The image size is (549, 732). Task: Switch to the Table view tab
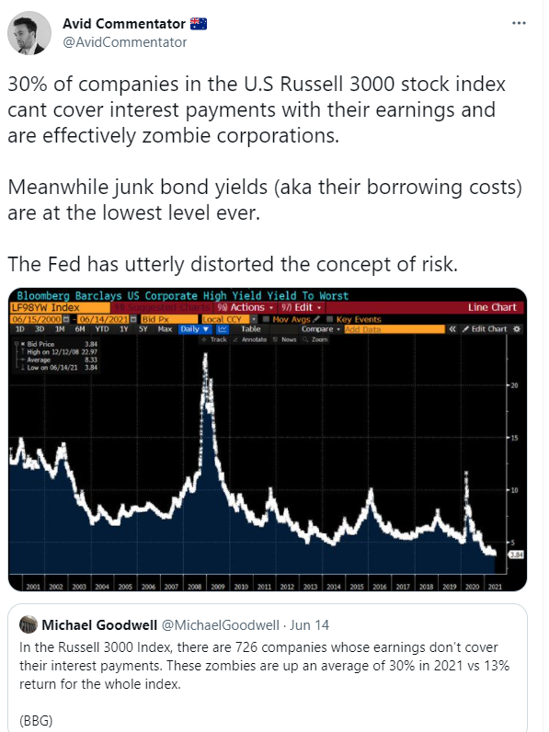251,329
